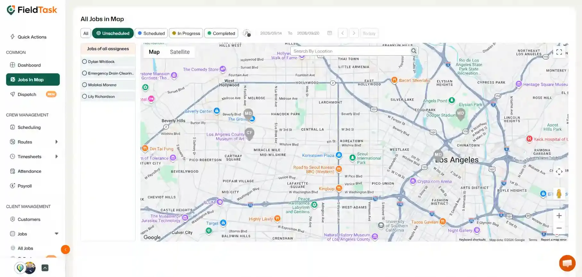Click the map search magnifier icon
Viewport: 582px width, 277px height.
coord(414,51)
